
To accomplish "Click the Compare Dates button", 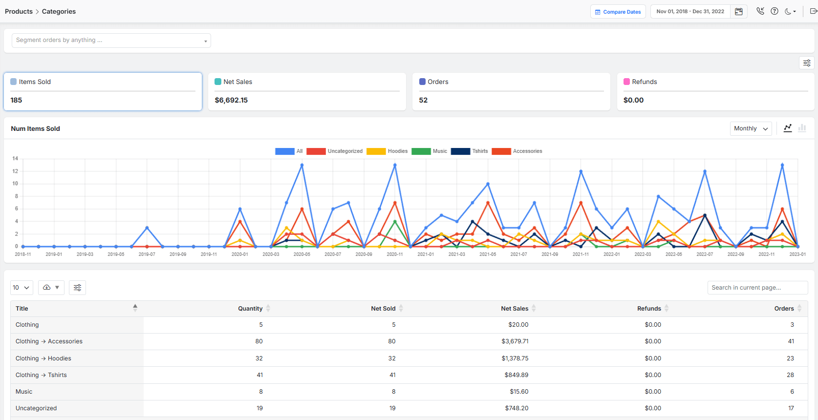I will pyautogui.click(x=618, y=12).
